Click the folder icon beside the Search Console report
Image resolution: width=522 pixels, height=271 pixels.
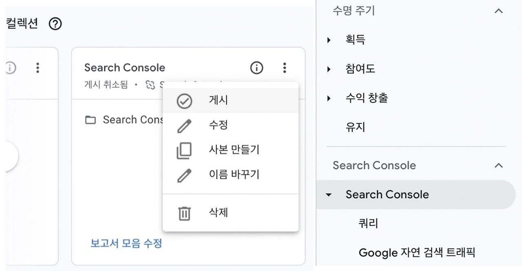[91, 119]
